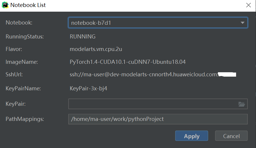Click the notebook-b7d1 combo box text
Viewport: 256px width, 148px height.
tap(91, 23)
